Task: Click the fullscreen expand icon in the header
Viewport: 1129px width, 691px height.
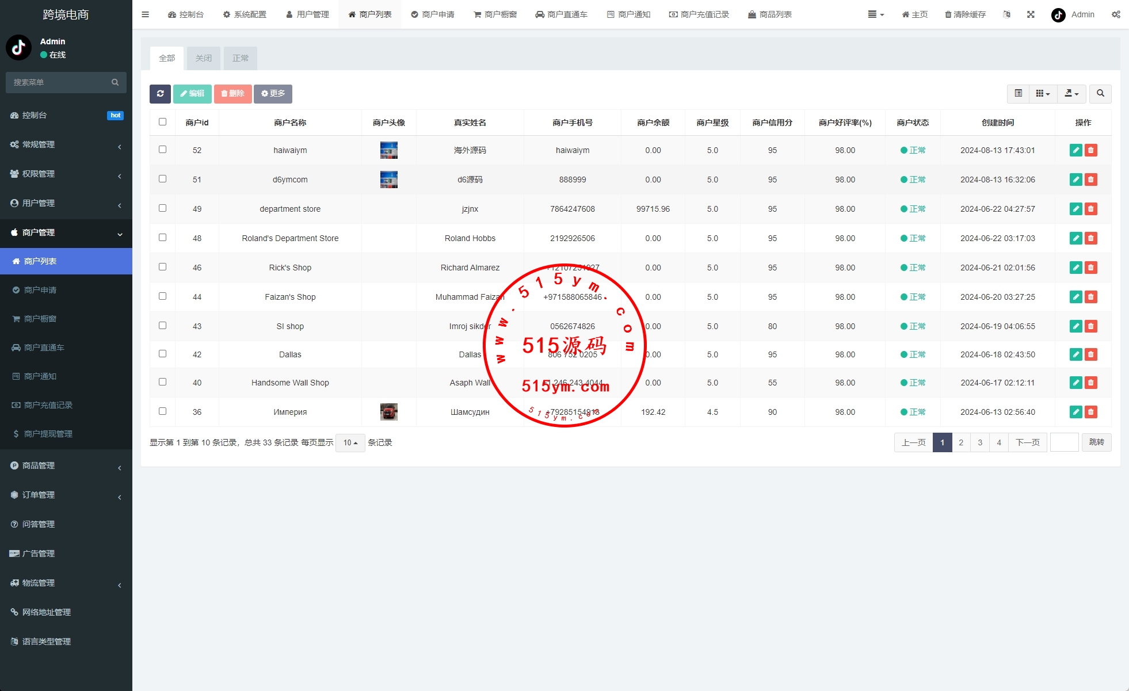Action: (1031, 14)
